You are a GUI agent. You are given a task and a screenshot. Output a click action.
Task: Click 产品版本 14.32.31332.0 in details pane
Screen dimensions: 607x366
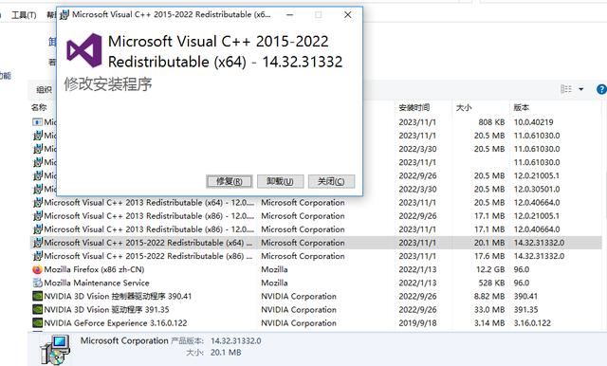(236, 340)
